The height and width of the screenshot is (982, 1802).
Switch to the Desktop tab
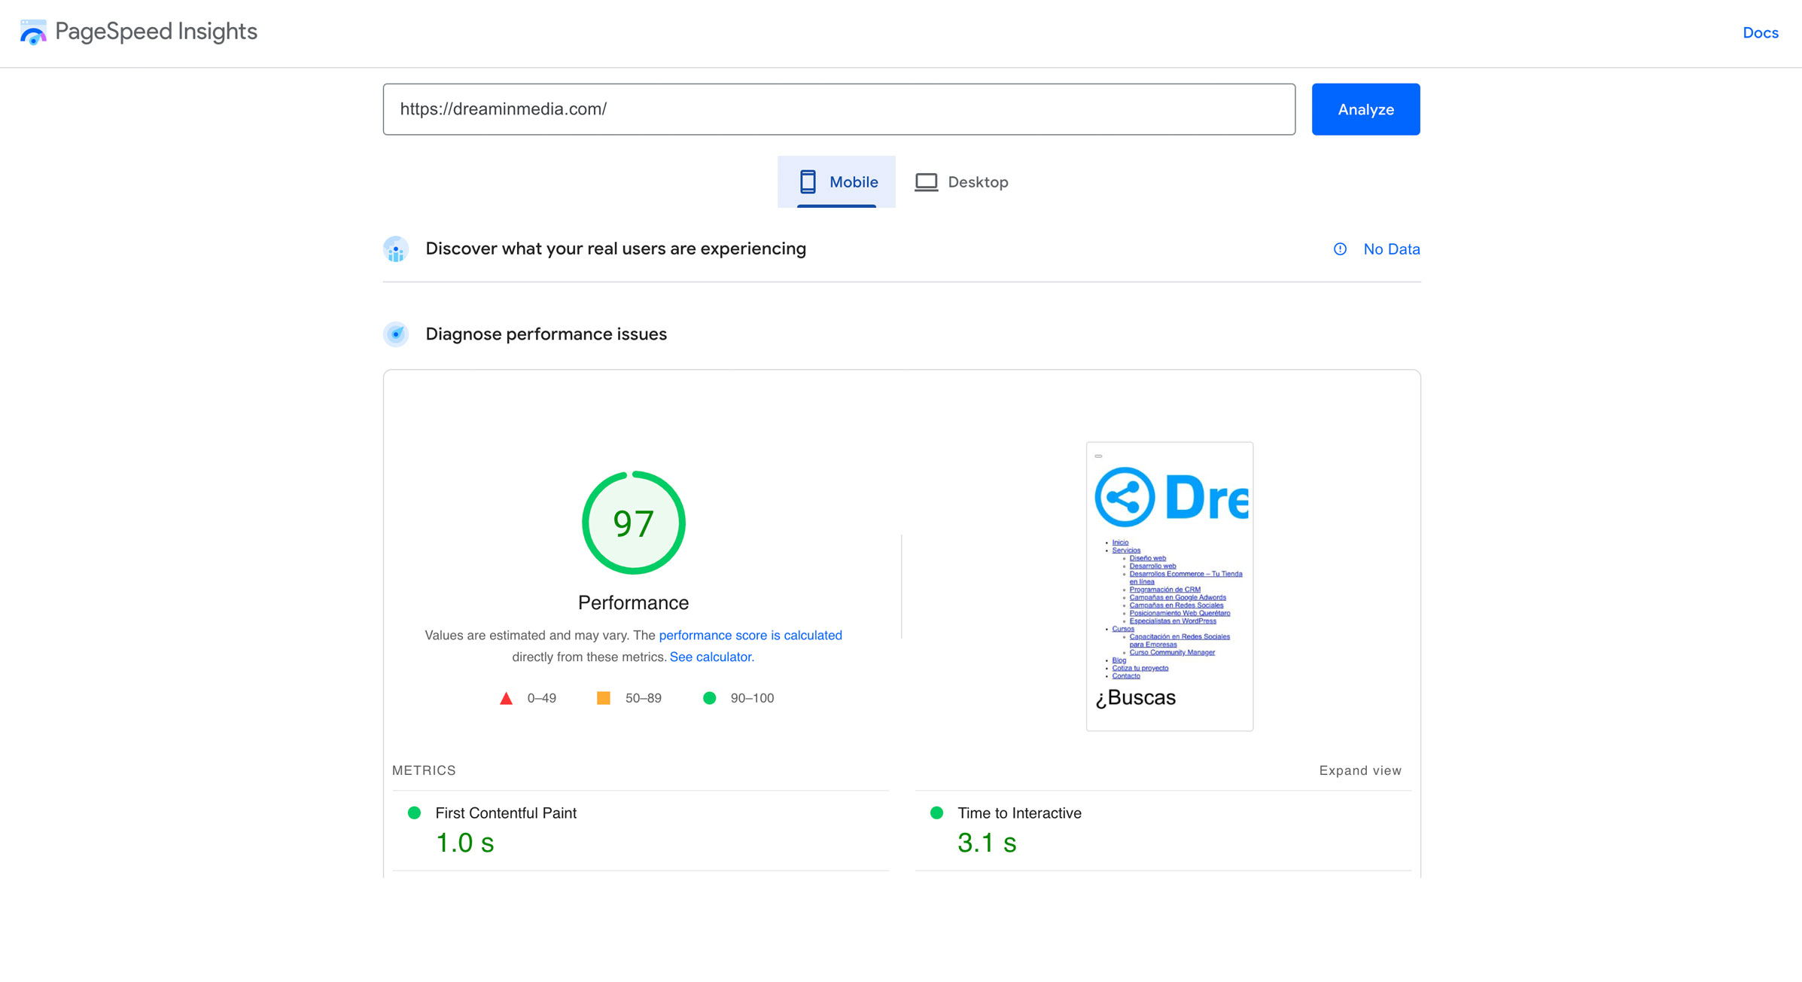click(x=961, y=181)
